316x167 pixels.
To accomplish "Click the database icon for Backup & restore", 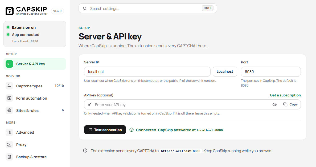I will [9, 157].
